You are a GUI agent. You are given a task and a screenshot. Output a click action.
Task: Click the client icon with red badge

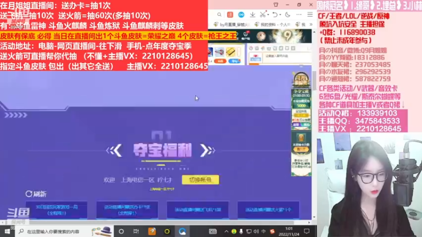pyautogui.click(x=246, y=35)
